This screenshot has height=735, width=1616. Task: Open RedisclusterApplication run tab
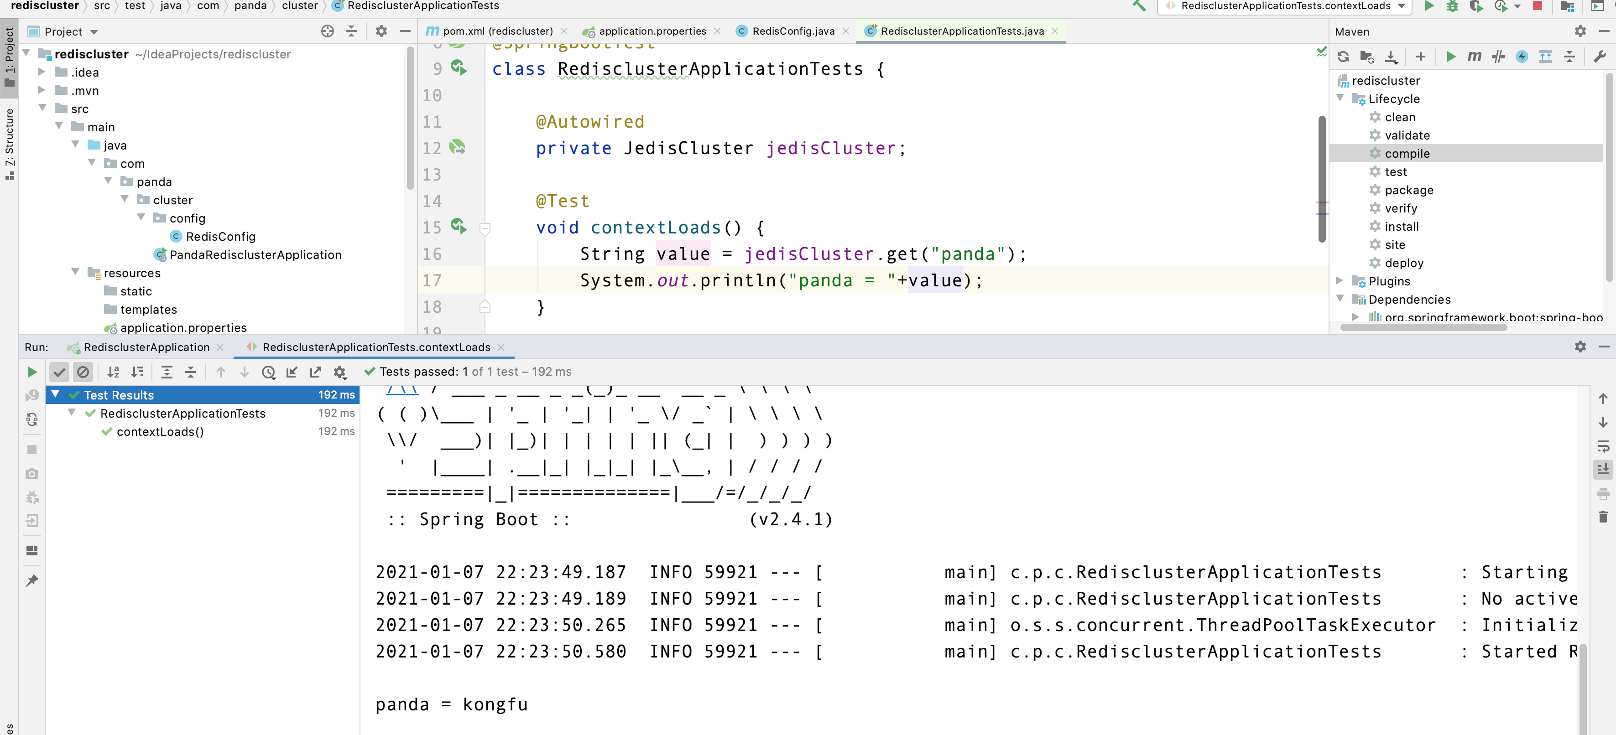point(146,347)
